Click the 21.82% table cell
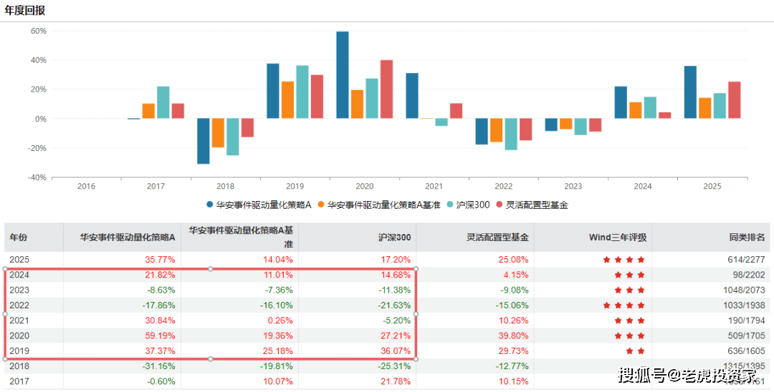This screenshot has width=774, height=392. (x=160, y=275)
